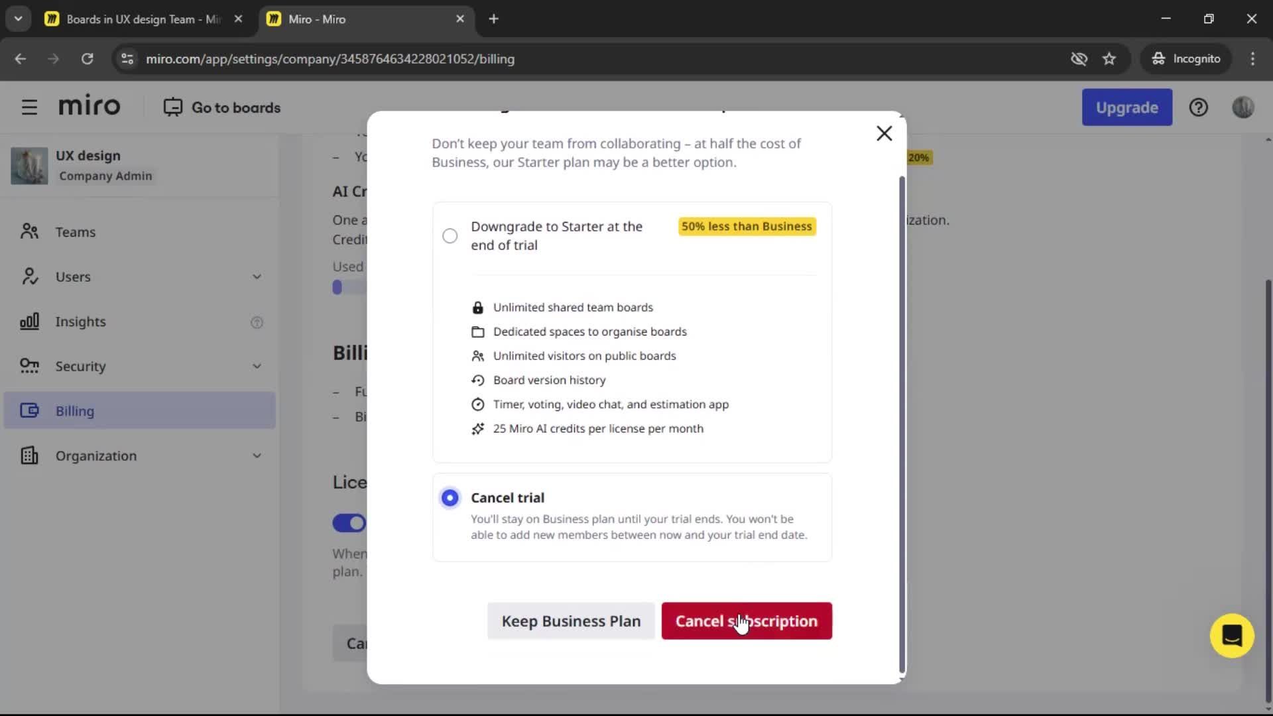Bookmark this page with star icon

click(1109, 59)
